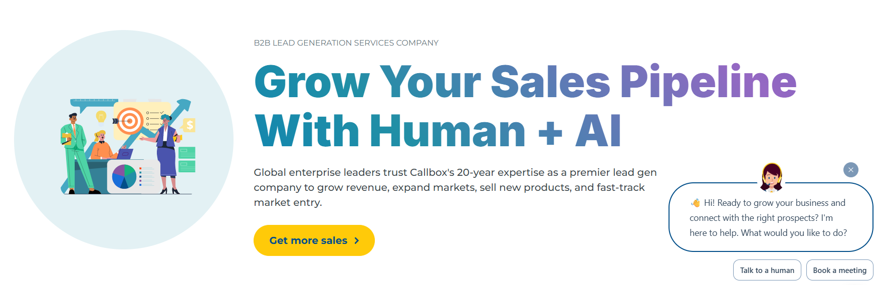Click the Grow Your Sales Pipeline headline
879x285 pixels.
(x=525, y=82)
